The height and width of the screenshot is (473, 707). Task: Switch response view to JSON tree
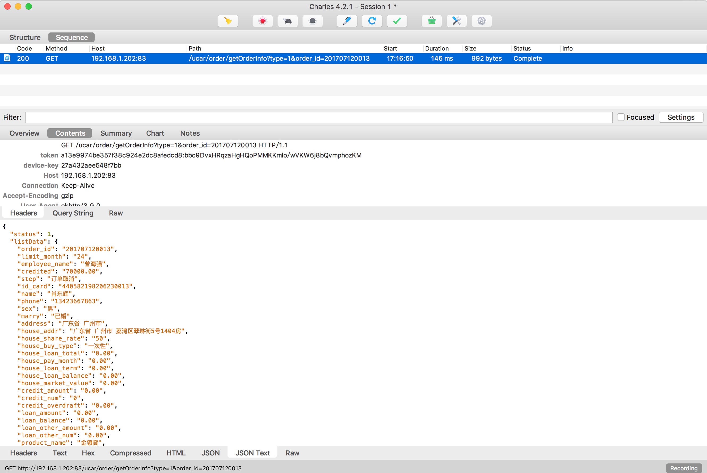(210, 453)
